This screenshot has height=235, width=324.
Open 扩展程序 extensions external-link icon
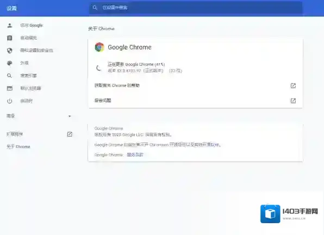click(70, 134)
